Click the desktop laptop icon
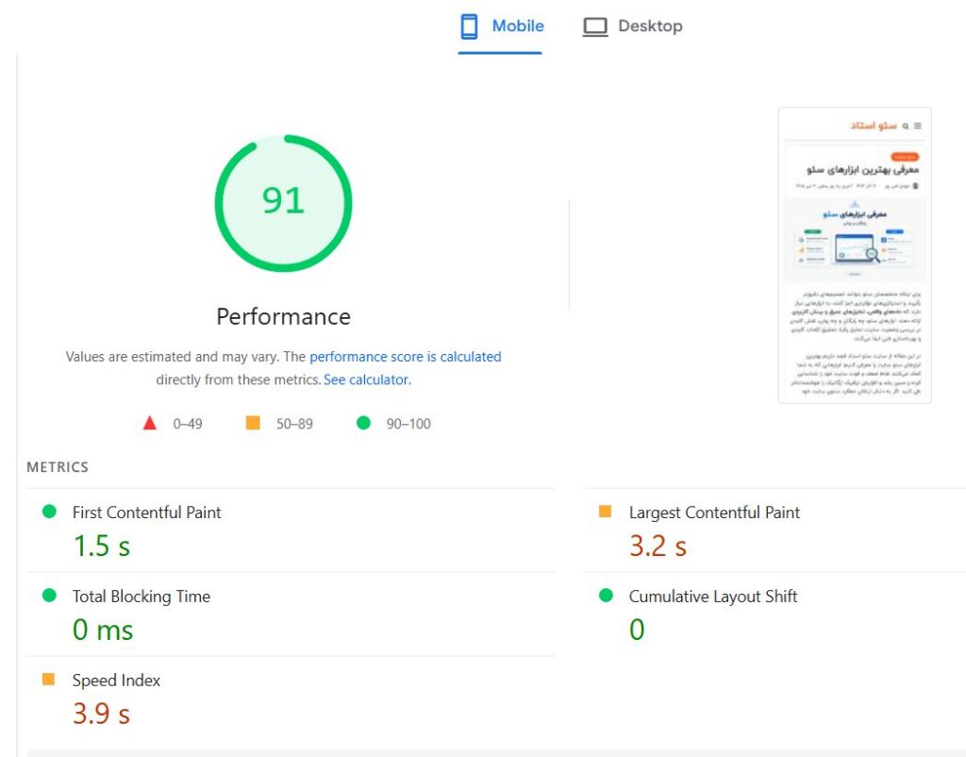The width and height of the screenshot is (966, 757). (595, 26)
